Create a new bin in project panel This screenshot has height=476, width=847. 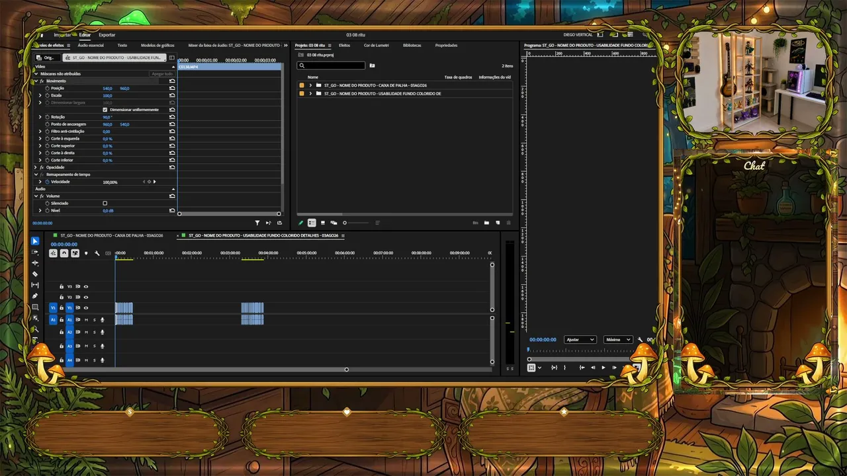[486, 223]
